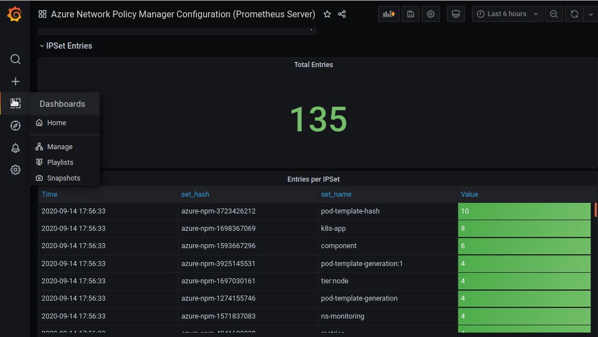Click the Save dashboard icon
The width and height of the screenshot is (598, 337).
pos(410,14)
